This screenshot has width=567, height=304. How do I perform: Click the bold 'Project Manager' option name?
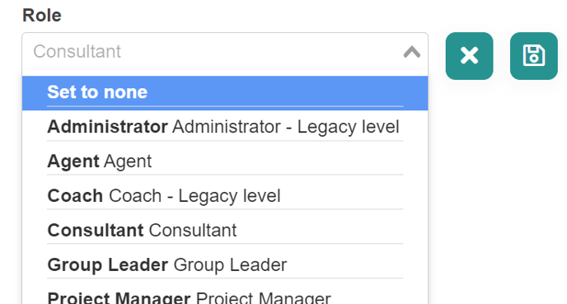coord(119,297)
